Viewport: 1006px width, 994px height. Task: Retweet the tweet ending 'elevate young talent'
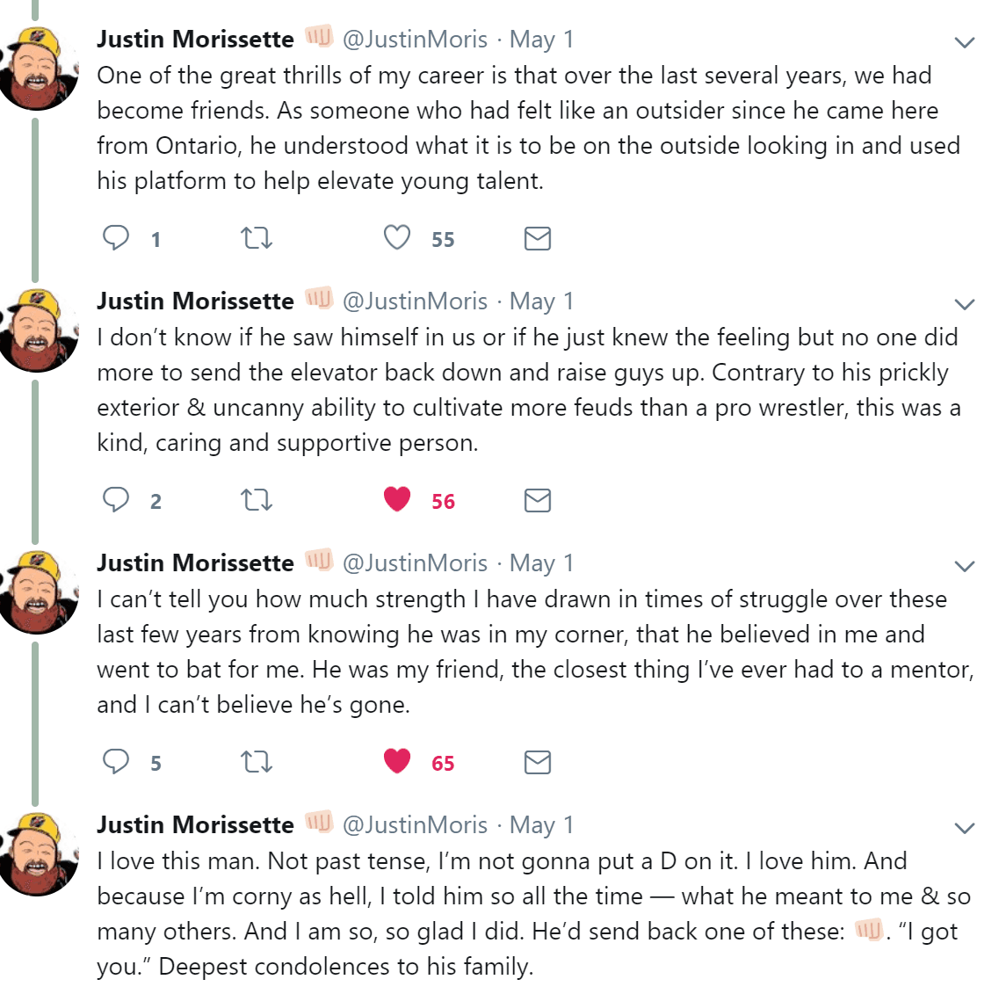257,238
